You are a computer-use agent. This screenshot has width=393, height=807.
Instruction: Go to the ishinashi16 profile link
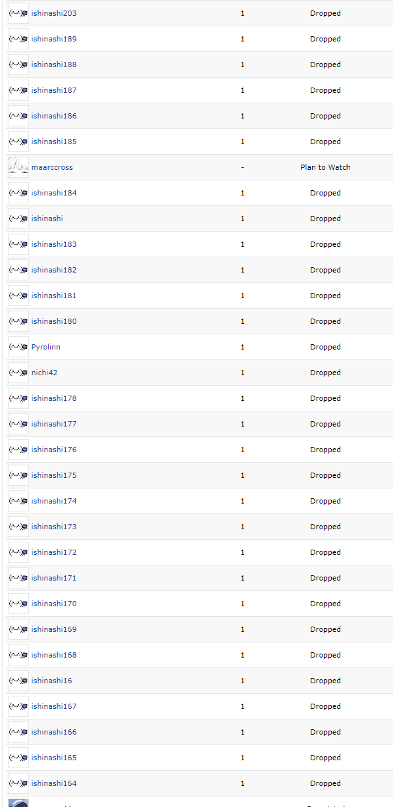tap(52, 681)
